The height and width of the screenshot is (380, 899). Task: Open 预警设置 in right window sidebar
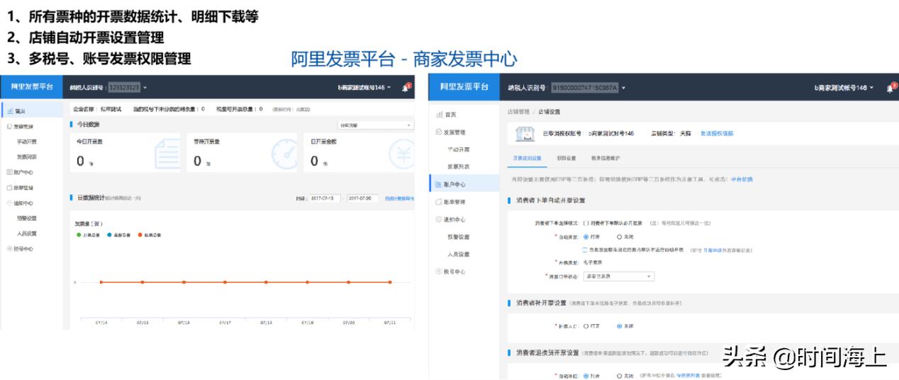point(458,236)
